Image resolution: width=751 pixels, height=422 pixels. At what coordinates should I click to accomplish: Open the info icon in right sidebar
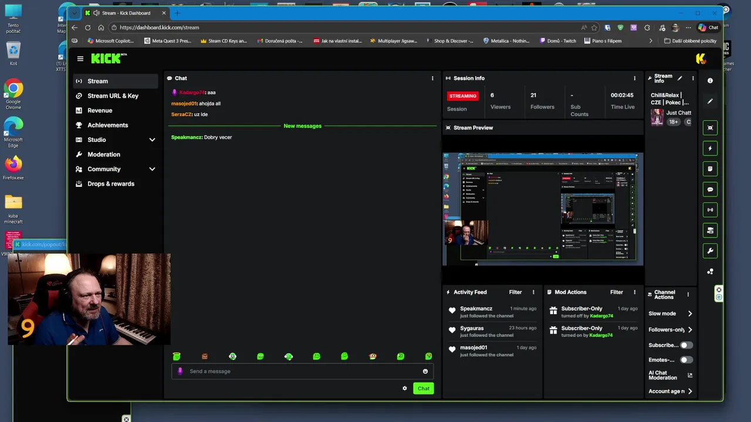tap(710, 81)
